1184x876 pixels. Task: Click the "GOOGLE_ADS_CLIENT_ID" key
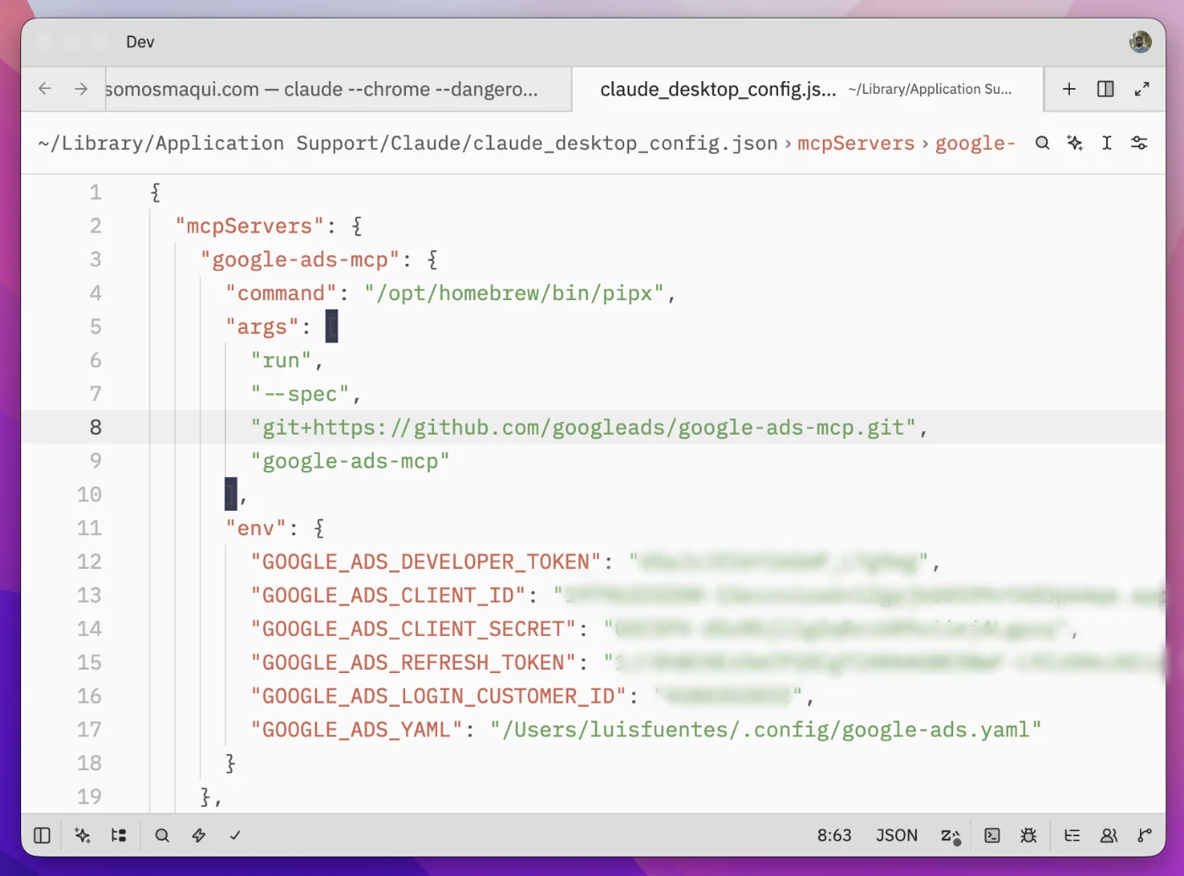pos(388,595)
